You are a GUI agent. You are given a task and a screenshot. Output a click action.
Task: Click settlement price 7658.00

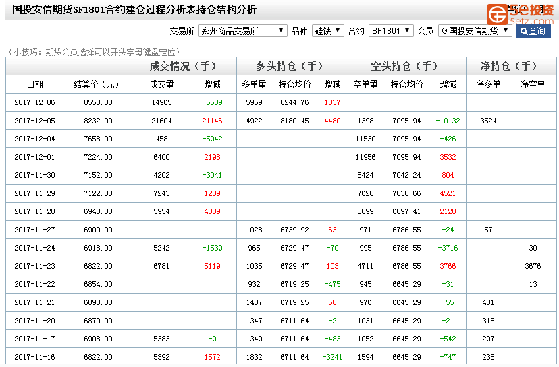coord(98,139)
